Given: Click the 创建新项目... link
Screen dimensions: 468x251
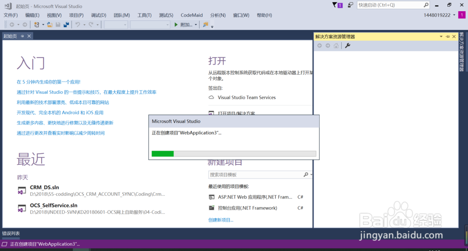Looking at the screenshot, I should (221, 220).
